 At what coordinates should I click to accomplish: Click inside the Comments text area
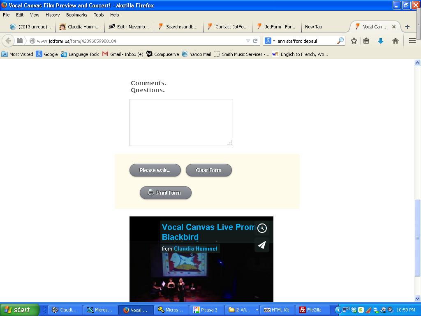[181, 121]
